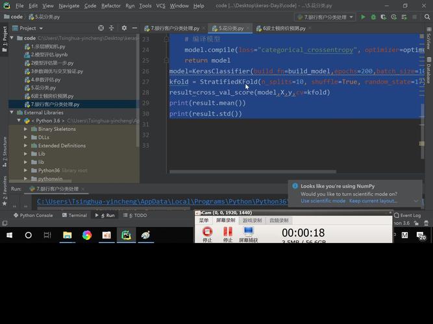Open the Tools menu
This screenshot has width=433, height=324.
tap(145, 6)
